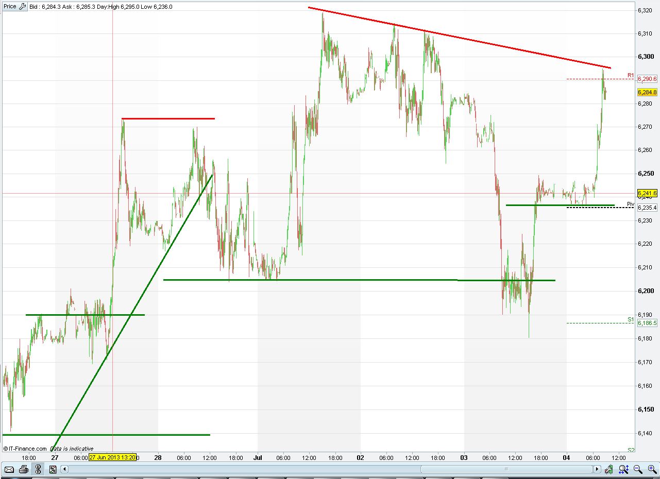This screenshot has height=479, width=660.
Task: Click the horizontal time scrollbar thumb
Action: (506, 469)
